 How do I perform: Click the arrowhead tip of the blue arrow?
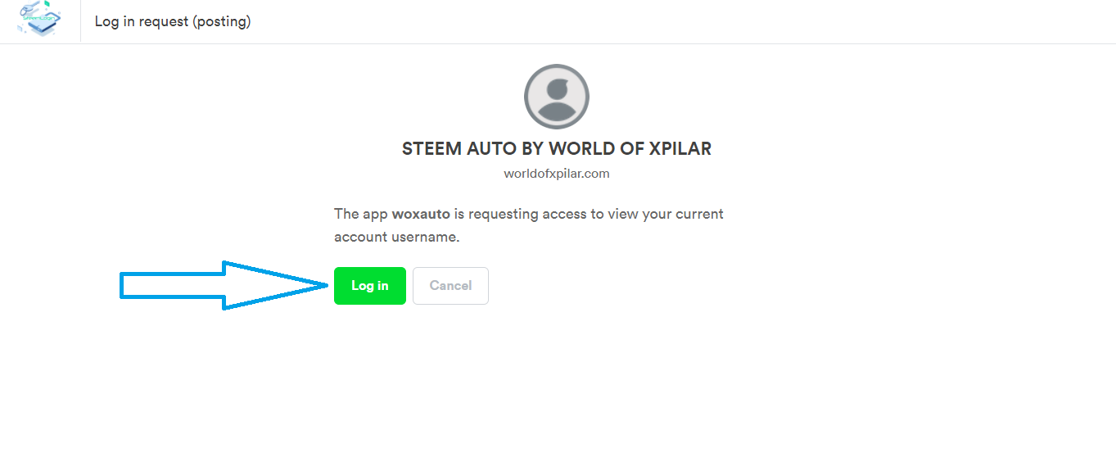click(325, 285)
